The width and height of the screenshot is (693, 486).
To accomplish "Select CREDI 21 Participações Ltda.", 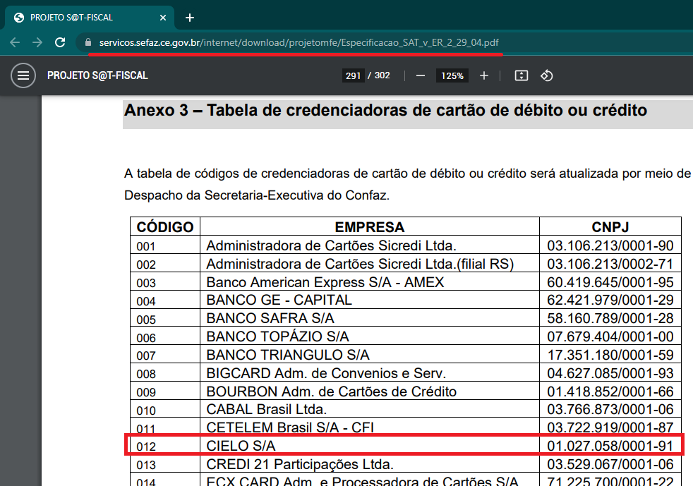I will [x=300, y=464].
